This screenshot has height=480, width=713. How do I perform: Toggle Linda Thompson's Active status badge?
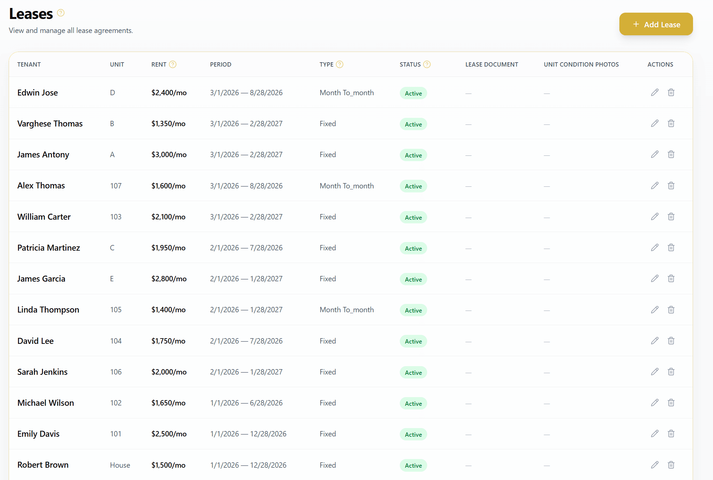413,310
